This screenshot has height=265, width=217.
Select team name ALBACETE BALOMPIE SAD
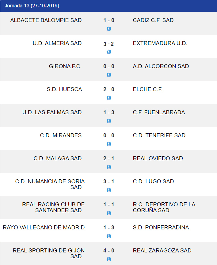(x=46, y=20)
